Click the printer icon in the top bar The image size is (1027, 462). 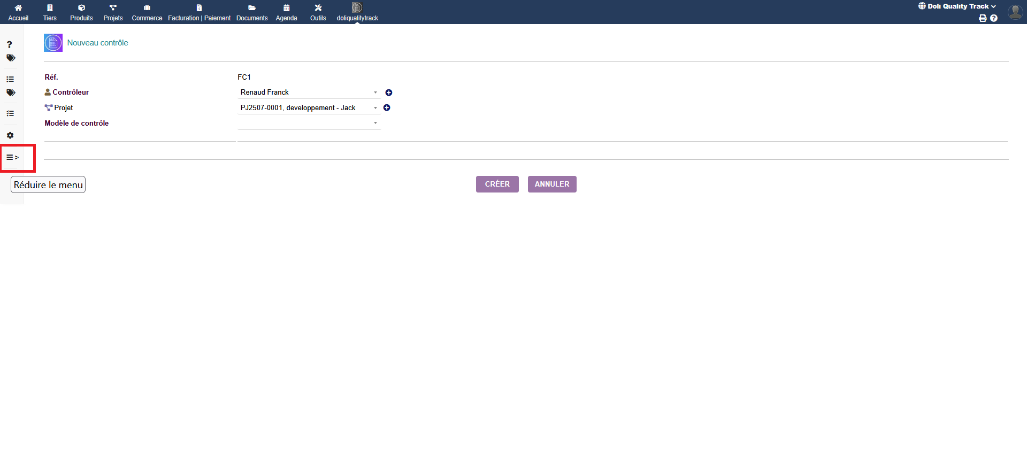[x=983, y=18]
